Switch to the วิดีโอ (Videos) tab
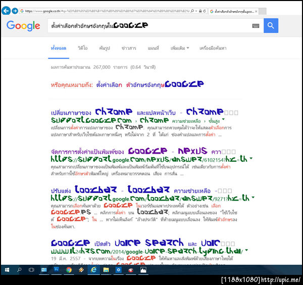 pos(83,48)
